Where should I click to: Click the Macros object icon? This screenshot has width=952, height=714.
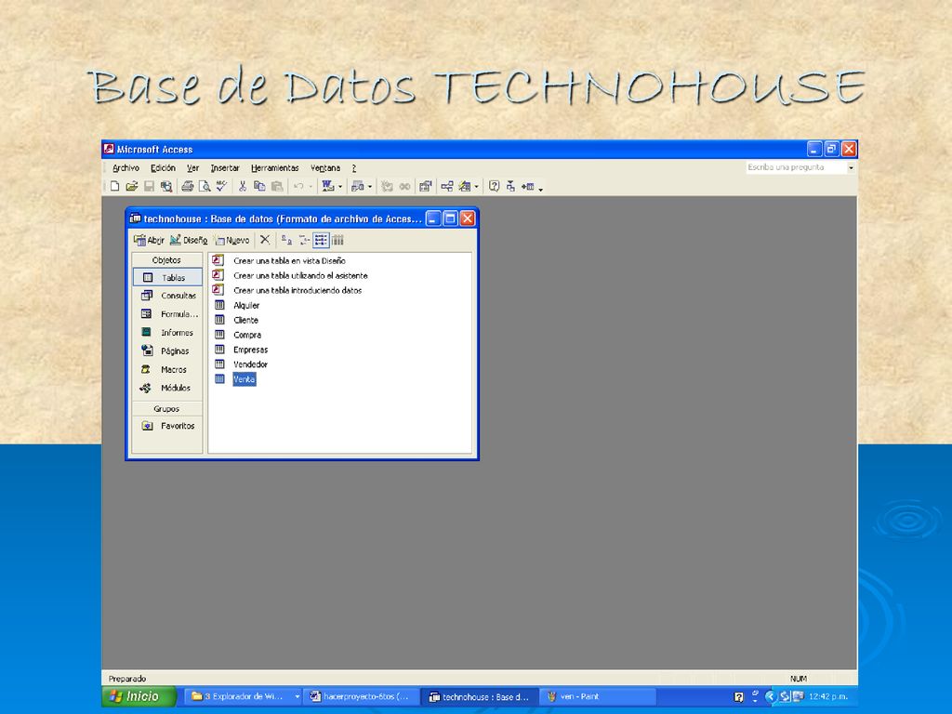(146, 369)
